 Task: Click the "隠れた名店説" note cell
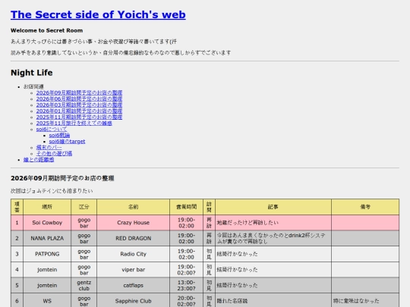pyautogui.click(x=273, y=300)
